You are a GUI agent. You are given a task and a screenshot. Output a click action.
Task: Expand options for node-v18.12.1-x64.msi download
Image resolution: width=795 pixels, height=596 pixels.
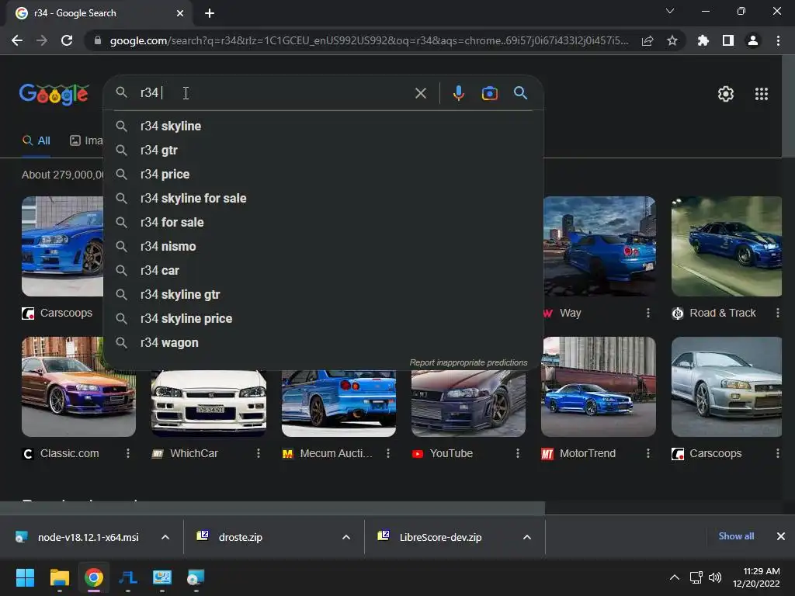click(x=165, y=537)
